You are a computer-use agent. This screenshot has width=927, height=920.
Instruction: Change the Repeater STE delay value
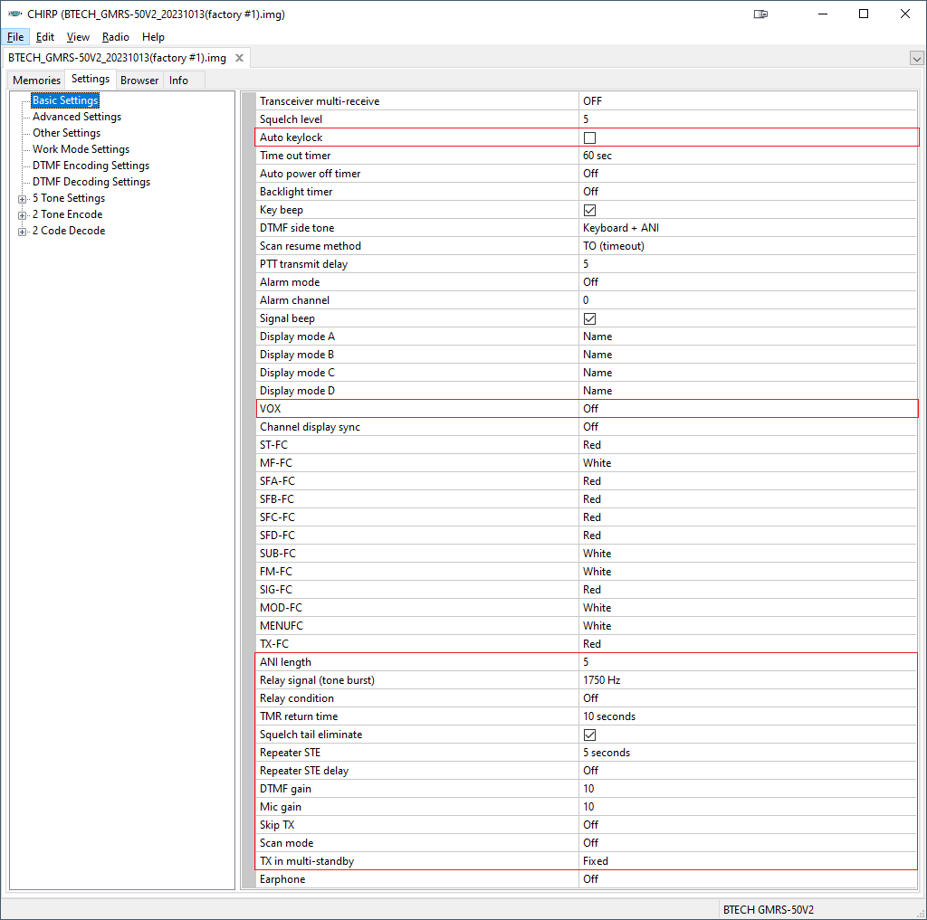(x=747, y=771)
